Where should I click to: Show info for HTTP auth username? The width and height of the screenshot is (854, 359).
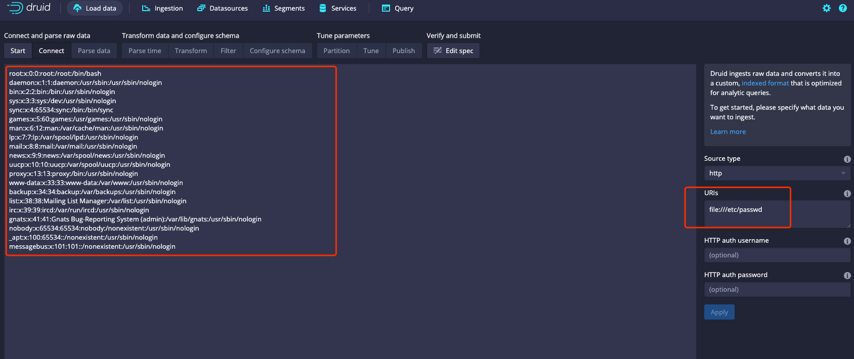[x=847, y=241]
